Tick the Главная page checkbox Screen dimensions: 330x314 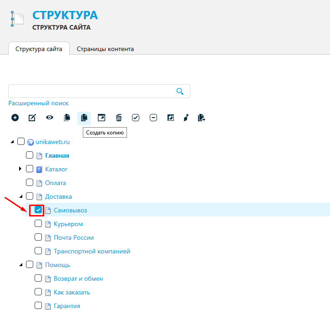pyautogui.click(x=30, y=155)
